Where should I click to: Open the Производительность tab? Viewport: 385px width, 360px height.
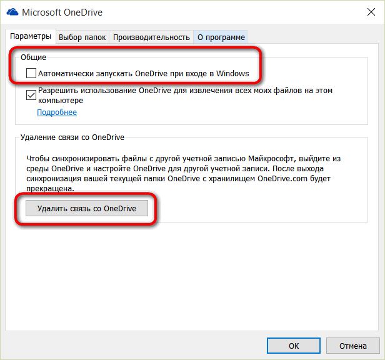coord(151,37)
